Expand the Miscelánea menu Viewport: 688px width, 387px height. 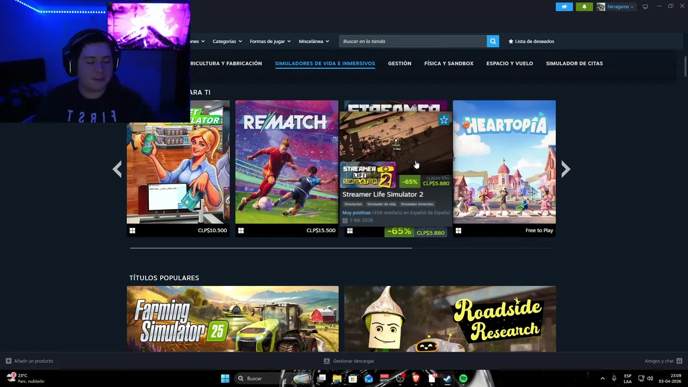click(x=313, y=41)
